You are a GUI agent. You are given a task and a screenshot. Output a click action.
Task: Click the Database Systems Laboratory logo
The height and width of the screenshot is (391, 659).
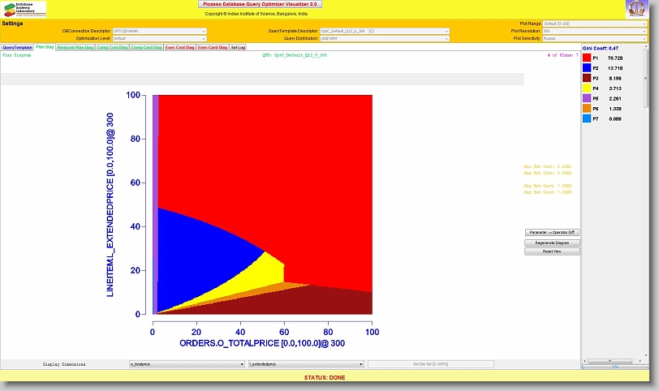[24, 9]
